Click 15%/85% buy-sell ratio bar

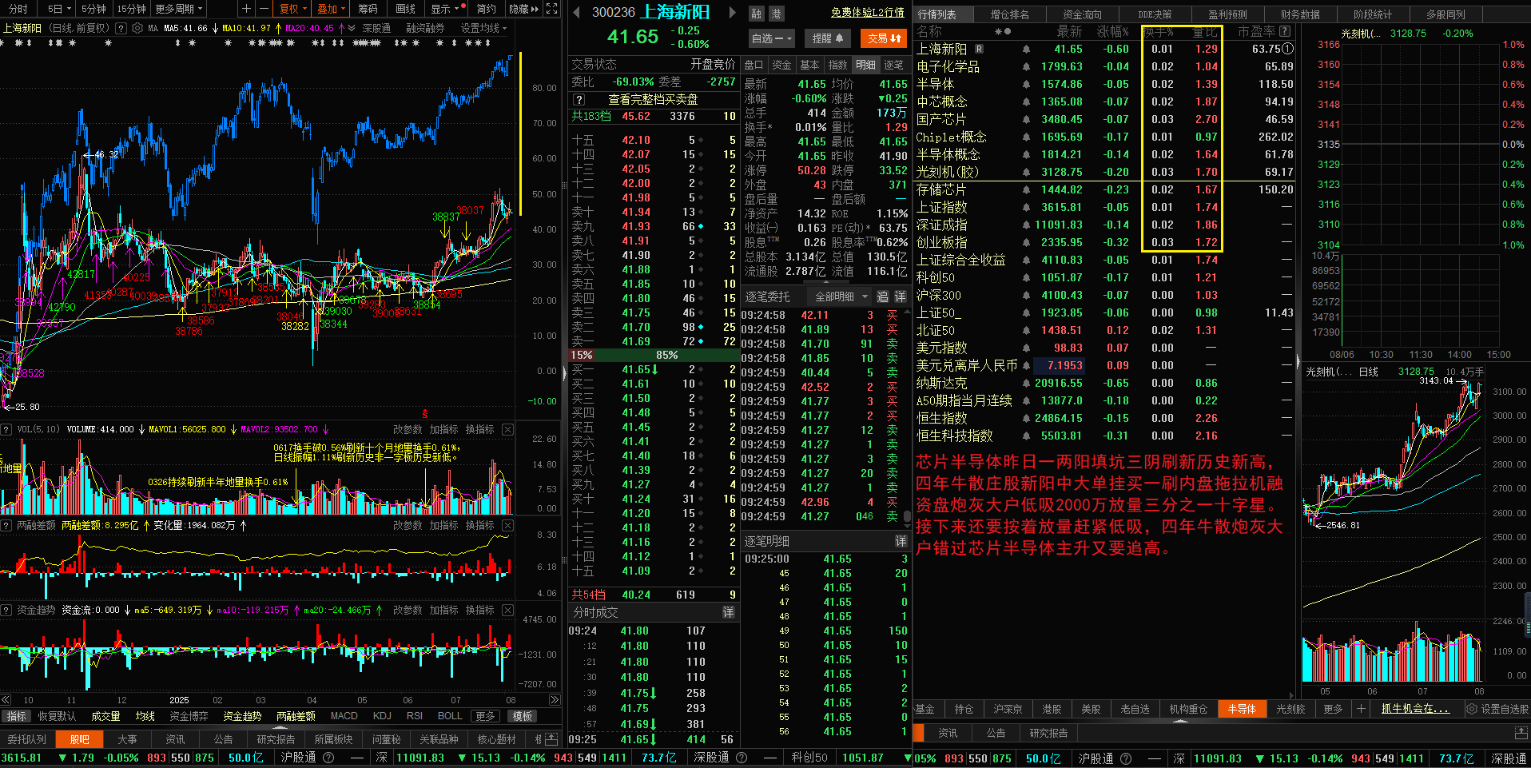(653, 355)
